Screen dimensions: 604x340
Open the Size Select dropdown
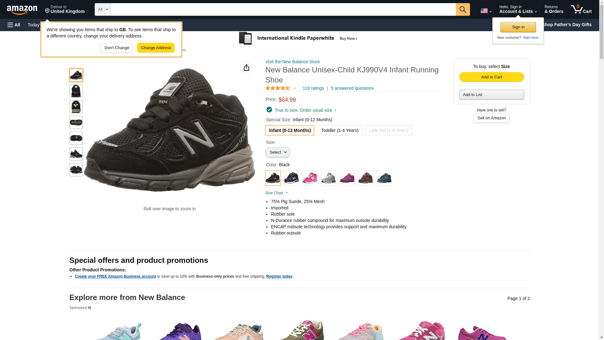(x=277, y=152)
